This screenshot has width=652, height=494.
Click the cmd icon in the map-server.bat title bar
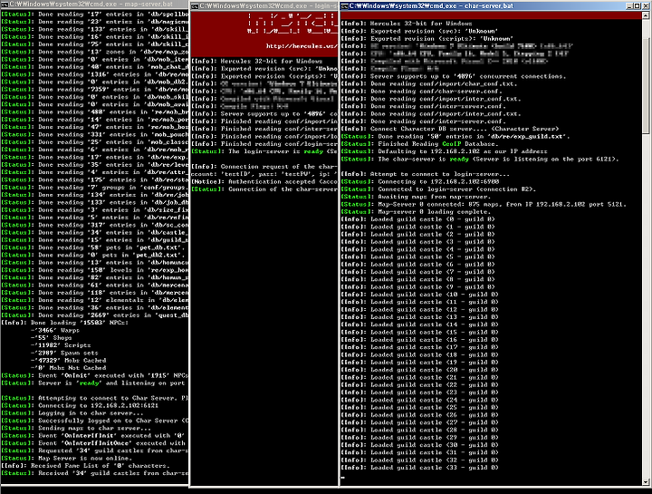click(5, 5)
